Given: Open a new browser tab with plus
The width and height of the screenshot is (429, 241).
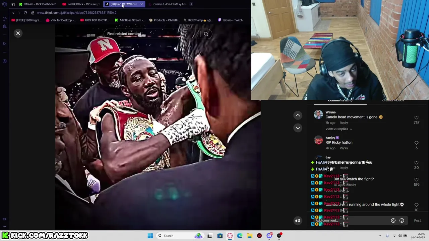Looking at the screenshot, I should click(x=191, y=4).
